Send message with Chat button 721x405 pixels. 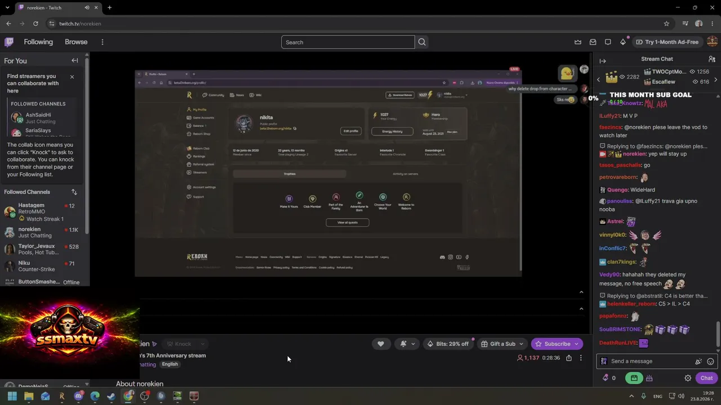click(x=706, y=378)
